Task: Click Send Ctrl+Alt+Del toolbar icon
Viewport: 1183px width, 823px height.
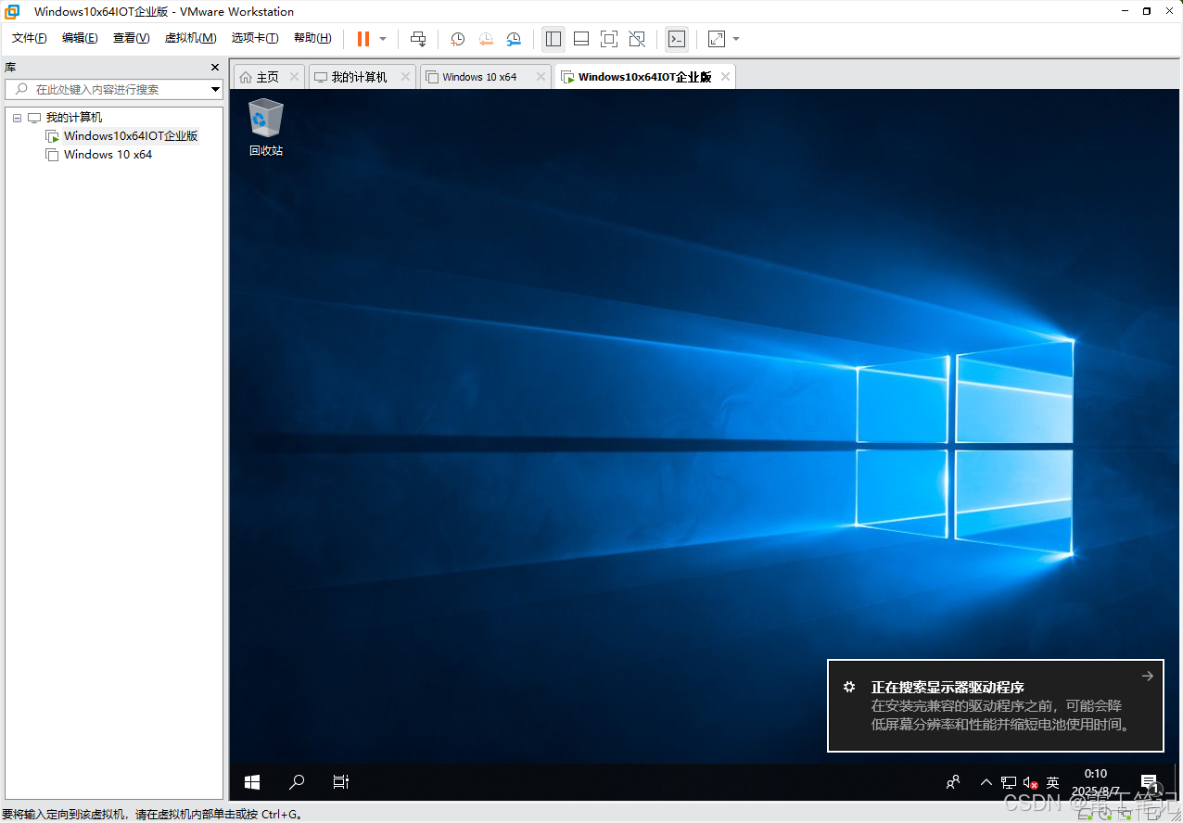Action: click(x=418, y=39)
